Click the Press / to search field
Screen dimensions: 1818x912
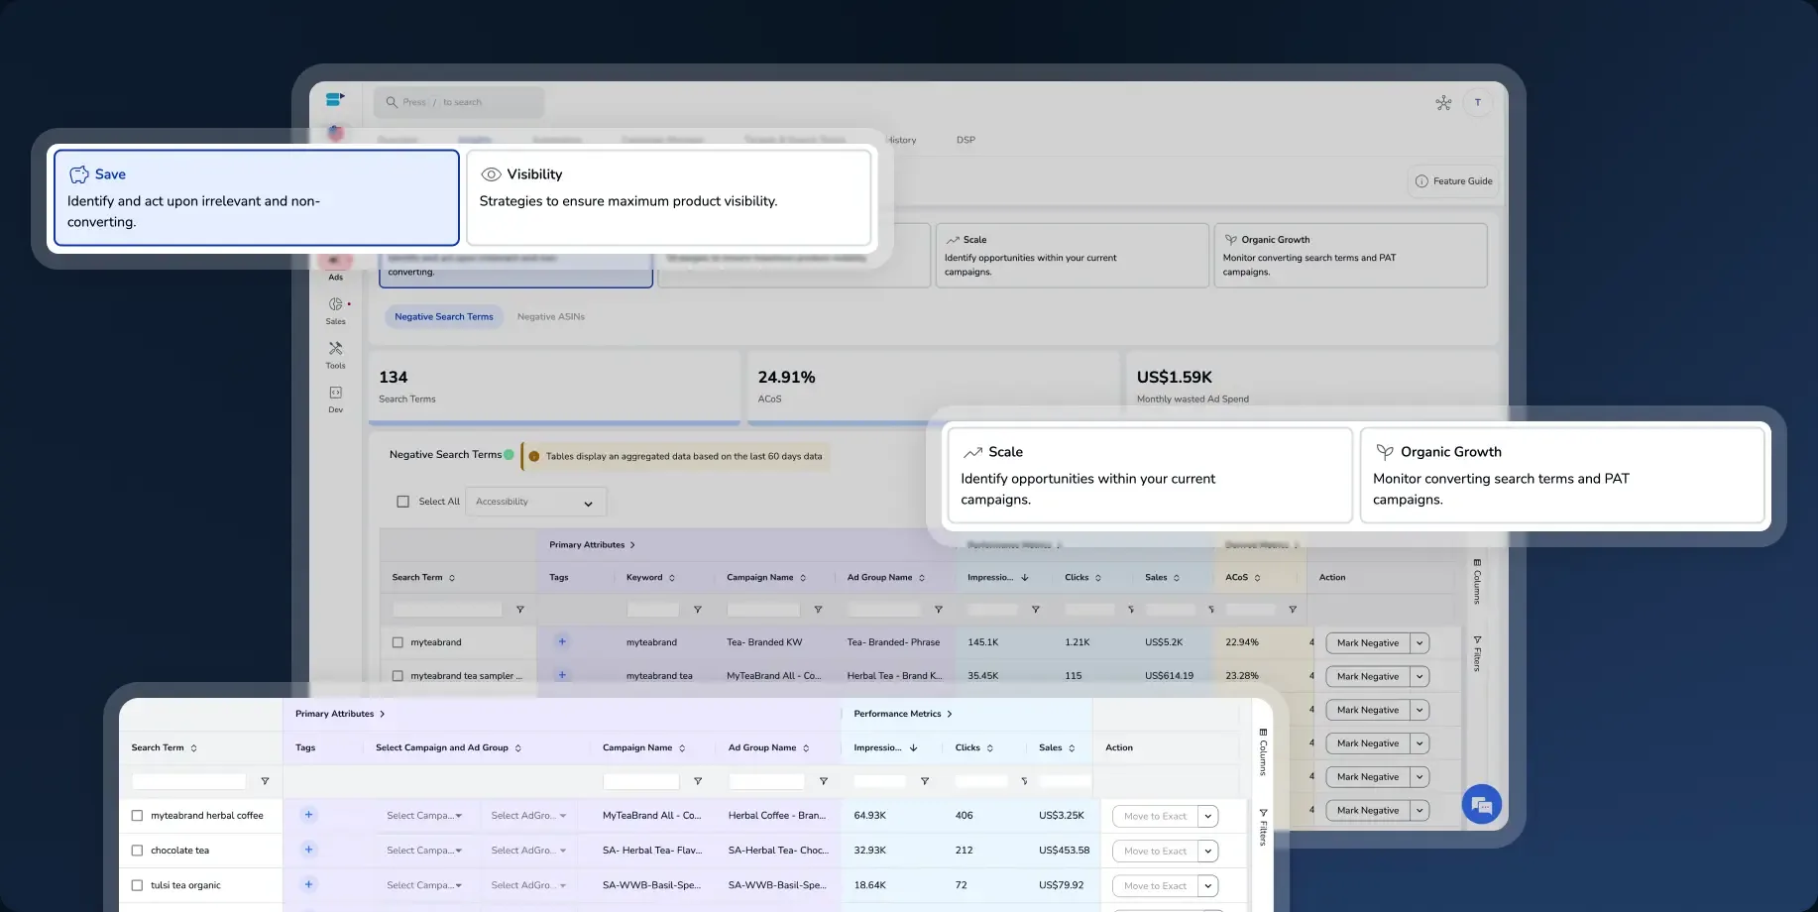459,102
